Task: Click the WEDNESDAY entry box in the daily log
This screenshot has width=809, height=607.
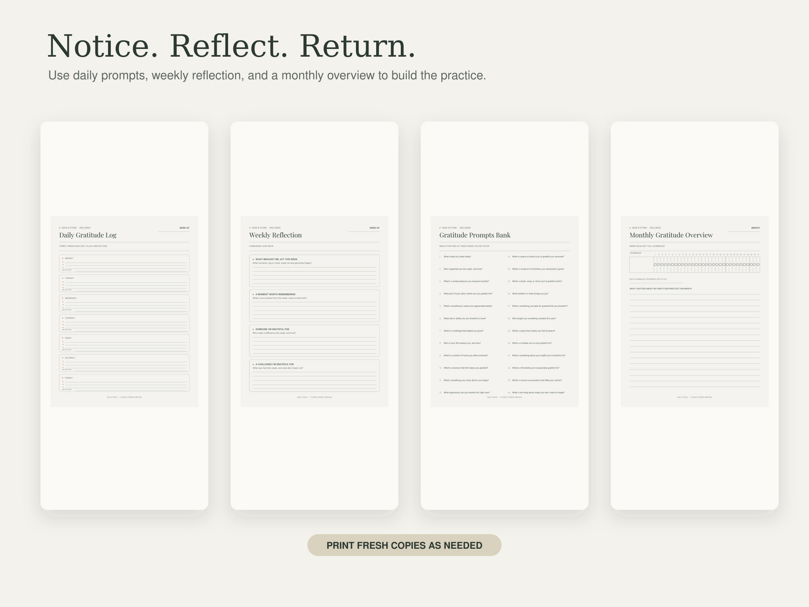Action: (124, 303)
